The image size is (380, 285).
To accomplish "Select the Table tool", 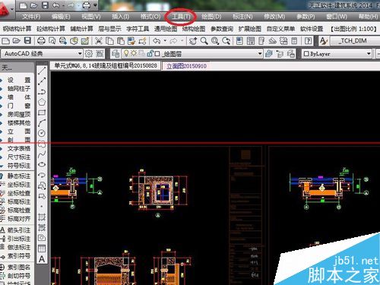I will [42, 249].
